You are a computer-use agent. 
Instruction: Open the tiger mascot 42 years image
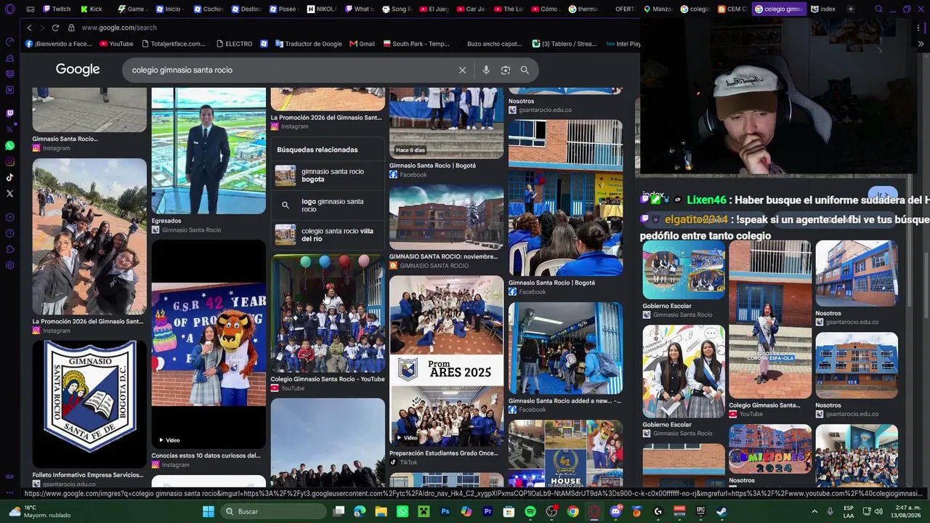click(x=209, y=344)
